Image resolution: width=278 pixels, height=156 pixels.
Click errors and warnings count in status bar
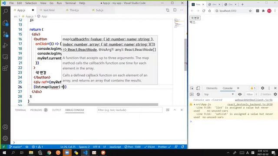pos(37,147)
